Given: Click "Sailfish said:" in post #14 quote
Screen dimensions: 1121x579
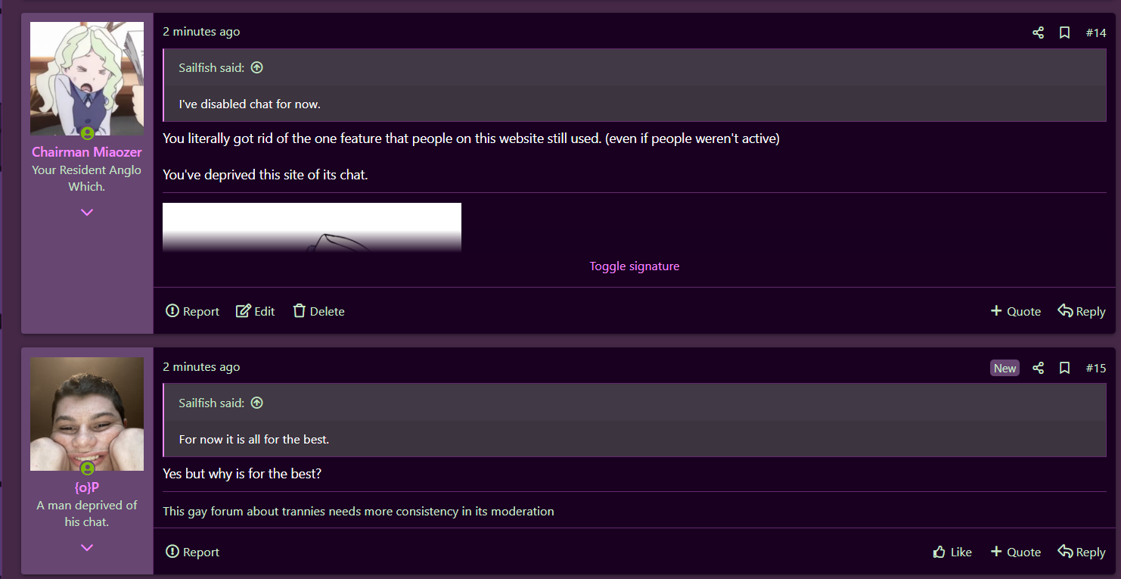Looking at the screenshot, I should [212, 67].
